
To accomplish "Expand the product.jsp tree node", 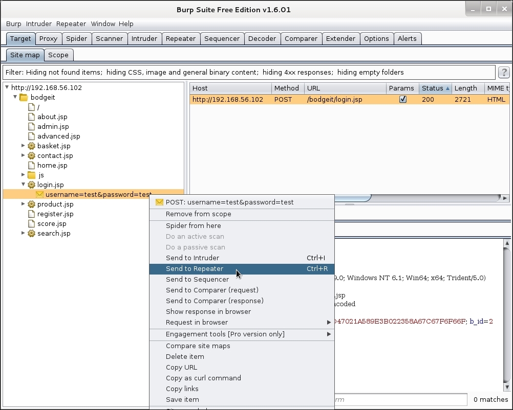I will coord(23,204).
